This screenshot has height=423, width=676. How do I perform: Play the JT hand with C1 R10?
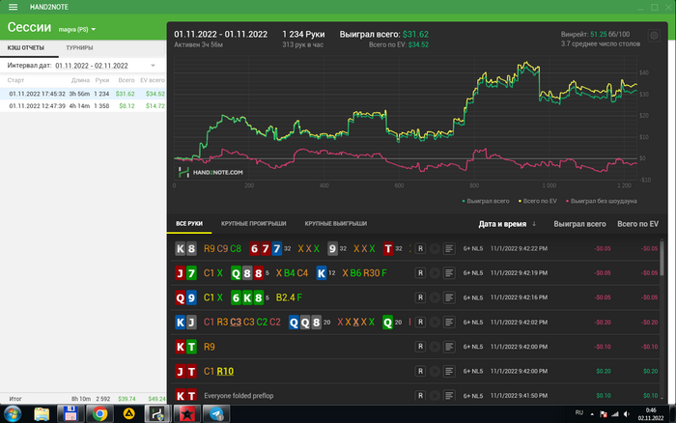(435, 371)
